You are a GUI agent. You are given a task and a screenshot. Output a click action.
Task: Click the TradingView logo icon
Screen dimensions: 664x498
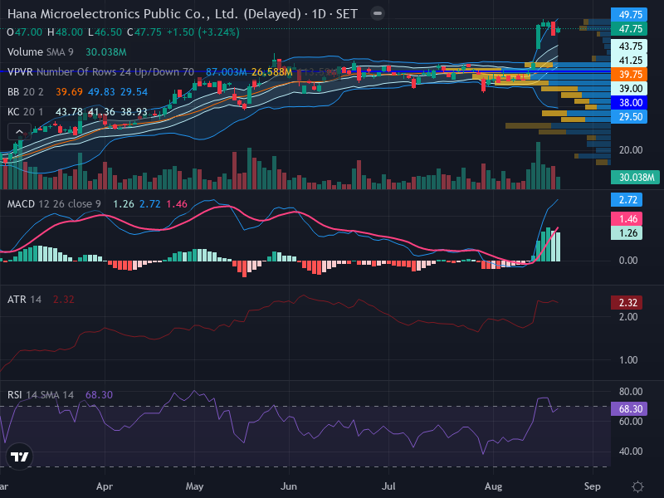pos(19,456)
